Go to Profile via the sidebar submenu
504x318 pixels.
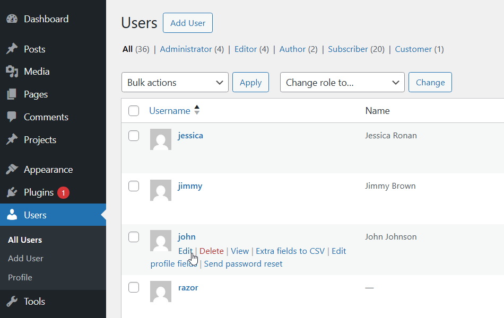click(x=20, y=277)
